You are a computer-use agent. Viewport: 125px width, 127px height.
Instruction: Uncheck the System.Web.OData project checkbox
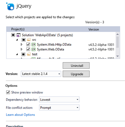(28, 49)
